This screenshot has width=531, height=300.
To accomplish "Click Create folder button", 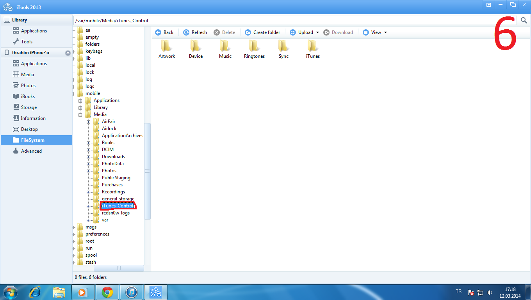I will (x=262, y=32).
